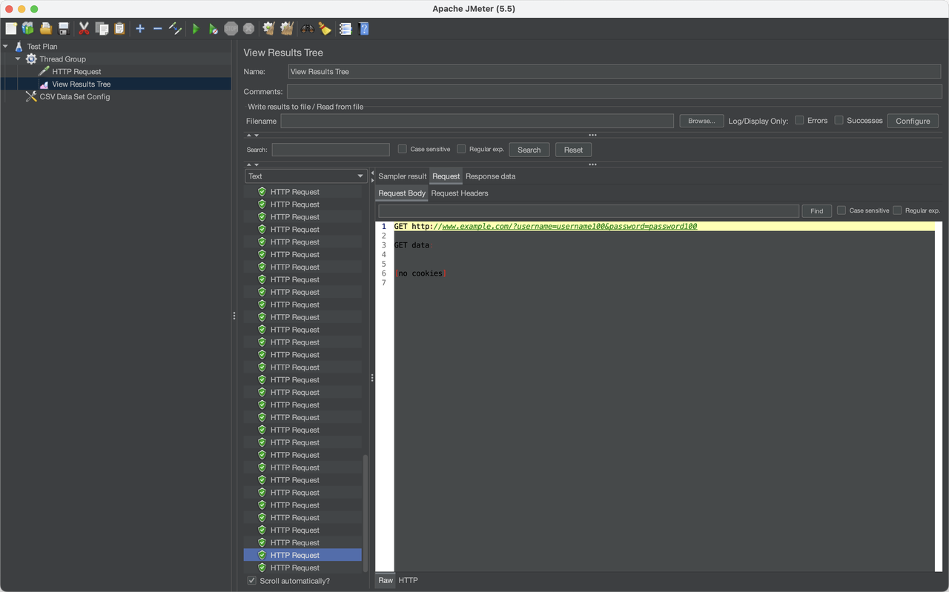Viewport: 949px width, 592px height.
Task: Click the Cut scissors icon
Action: [84, 29]
